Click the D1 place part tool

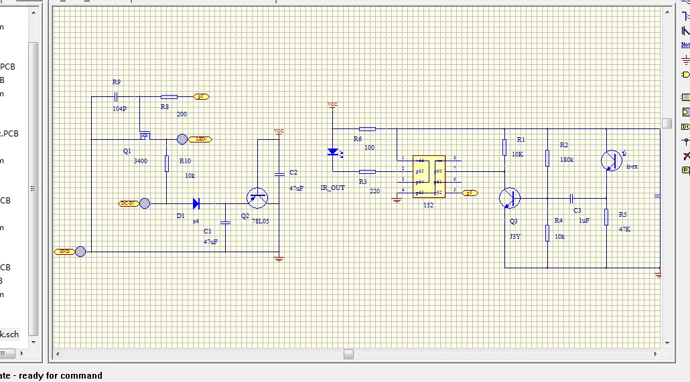685,126
